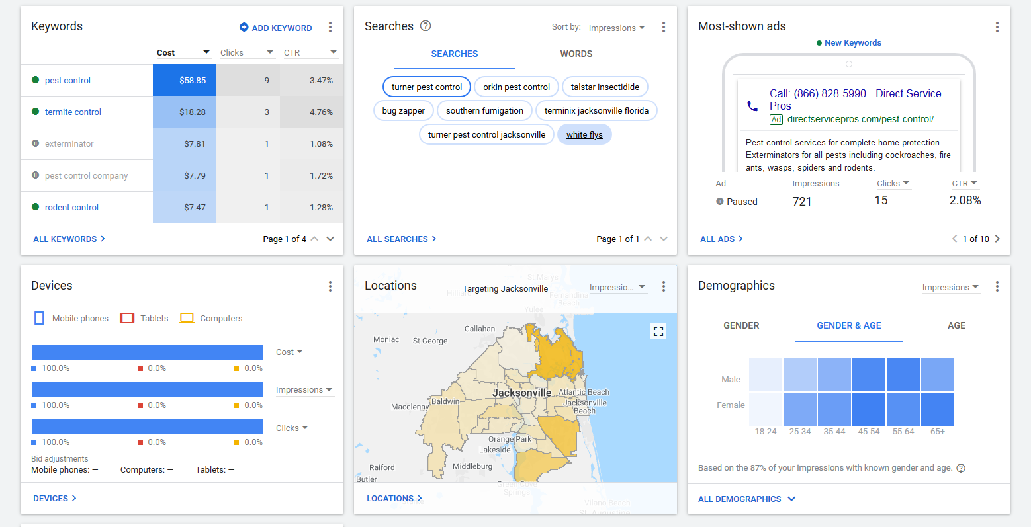Click the Demographics info help icon
The height and width of the screenshot is (527, 1031).
[x=961, y=468]
